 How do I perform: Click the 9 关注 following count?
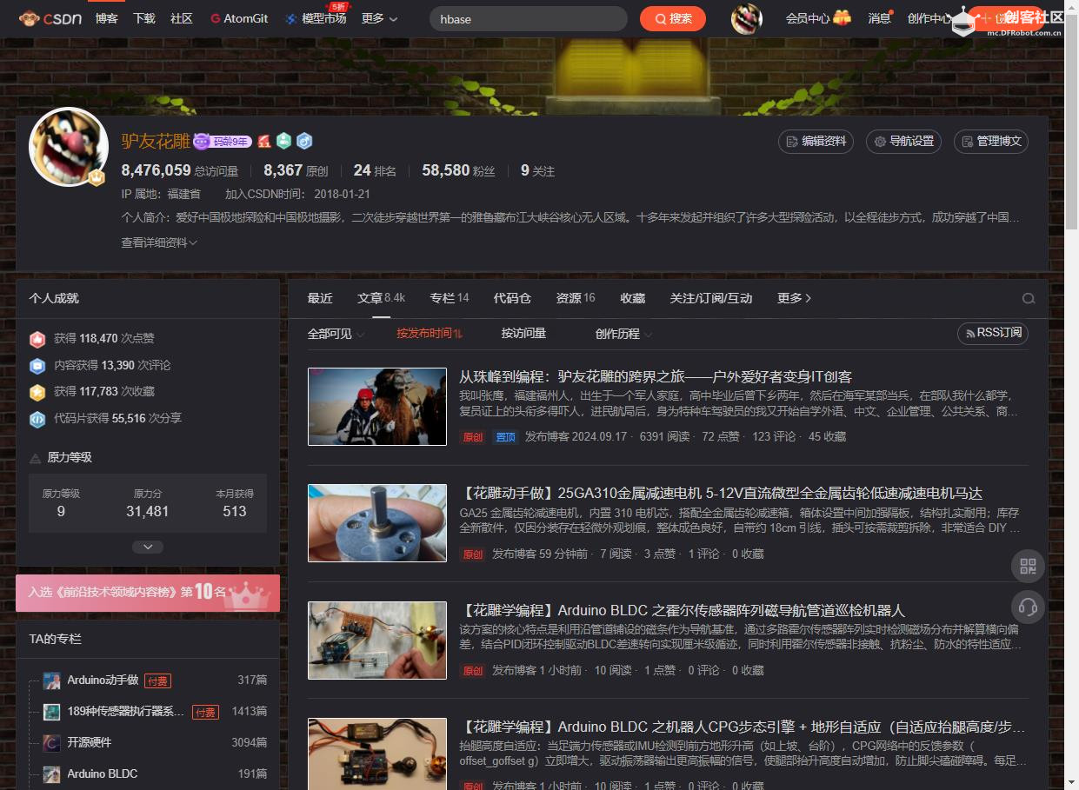(x=537, y=171)
